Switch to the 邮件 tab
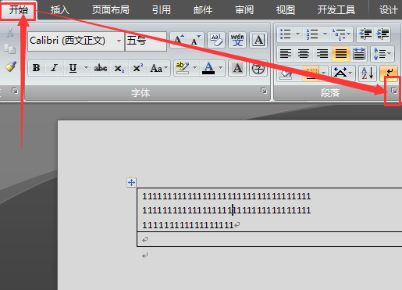The image size is (402, 290). 203,10
